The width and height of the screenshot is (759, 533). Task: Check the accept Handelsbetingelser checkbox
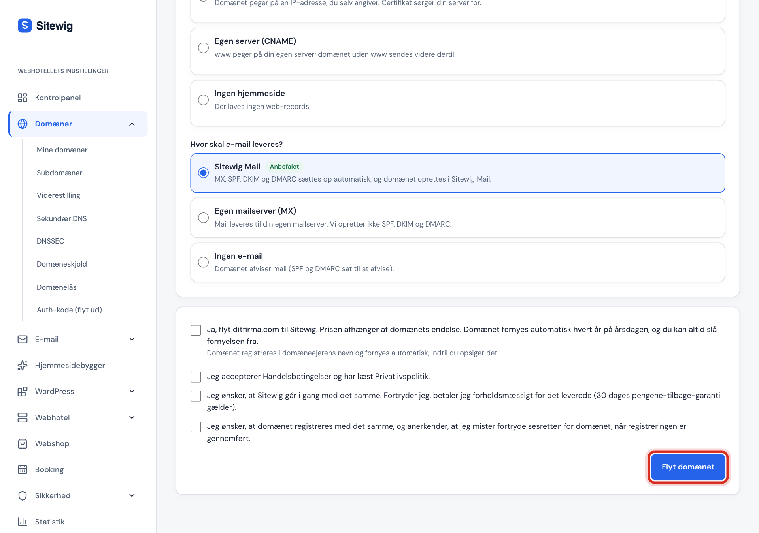click(x=196, y=377)
